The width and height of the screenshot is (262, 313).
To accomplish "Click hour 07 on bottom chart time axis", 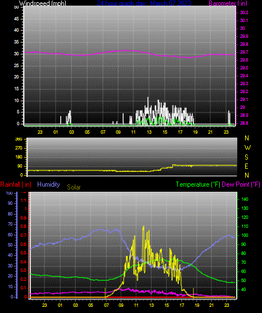I will pos(106,305).
